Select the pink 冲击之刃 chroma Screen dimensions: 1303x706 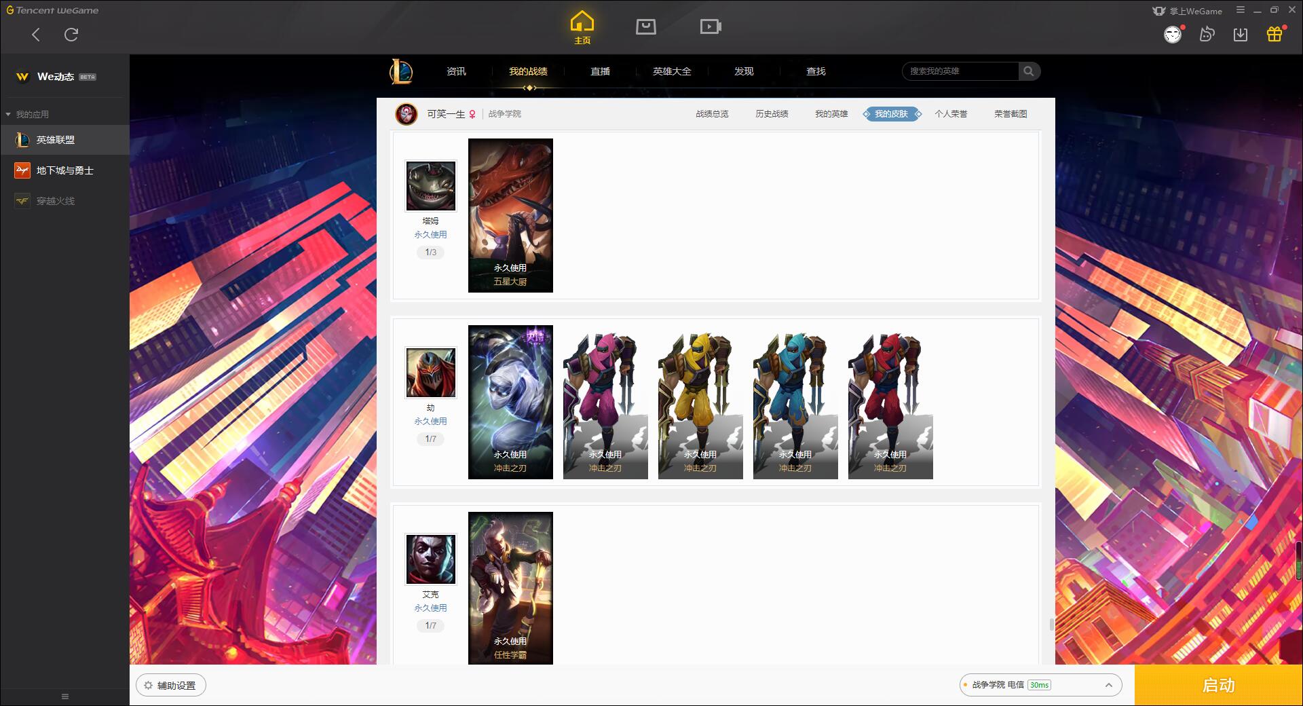(605, 402)
